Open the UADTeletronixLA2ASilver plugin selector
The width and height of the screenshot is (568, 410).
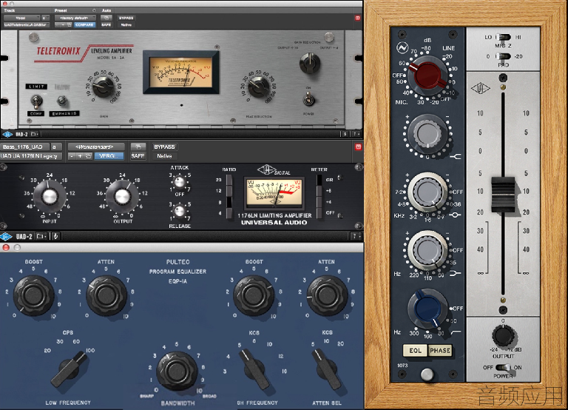(27, 25)
